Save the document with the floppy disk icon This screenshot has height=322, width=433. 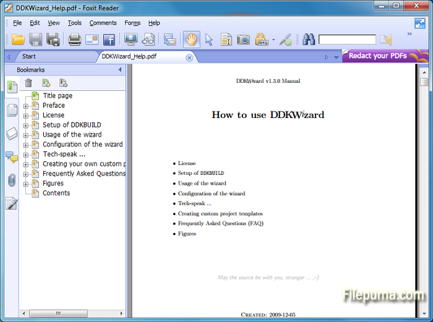point(35,40)
